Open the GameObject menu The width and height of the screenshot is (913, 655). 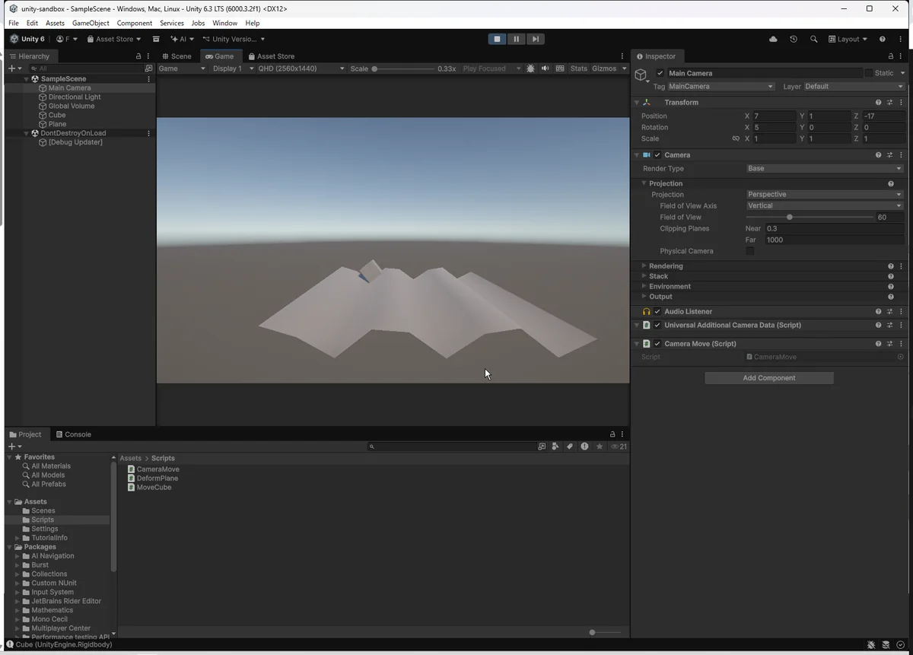coord(91,23)
